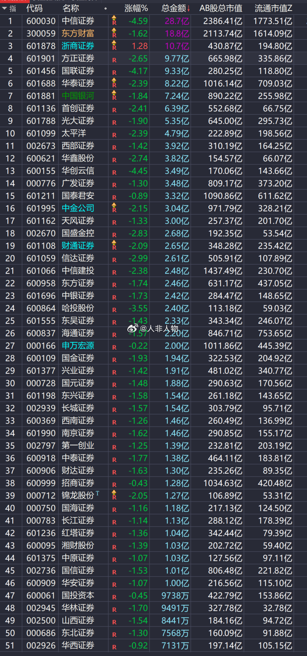Click the red sort arrow beside 总金额
This screenshot has height=656, width=307.
pyautogui.click(x=188, y=9)
